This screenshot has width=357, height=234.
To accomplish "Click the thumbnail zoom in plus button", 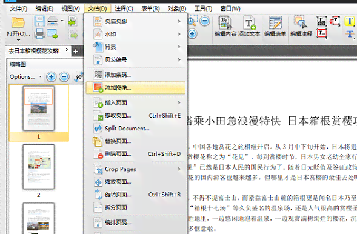I will click(x=52, y=77).
